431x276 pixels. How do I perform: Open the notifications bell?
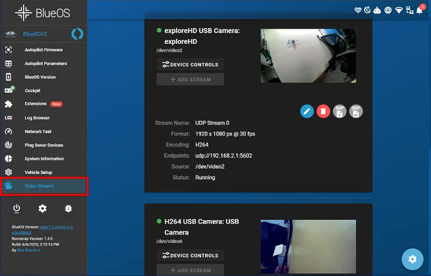[x=420, y=10]
